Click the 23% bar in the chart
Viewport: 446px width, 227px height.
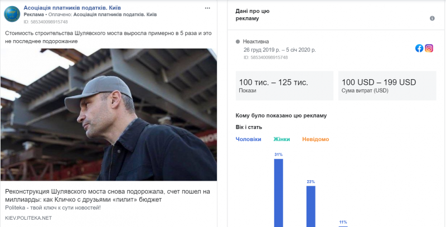point(311,206)
